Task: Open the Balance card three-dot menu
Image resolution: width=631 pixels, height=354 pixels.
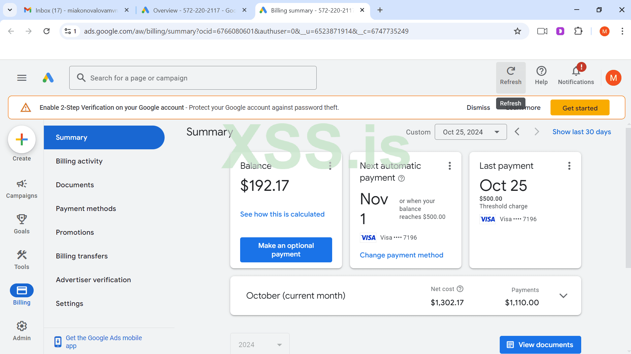Action: click(330, 166)
